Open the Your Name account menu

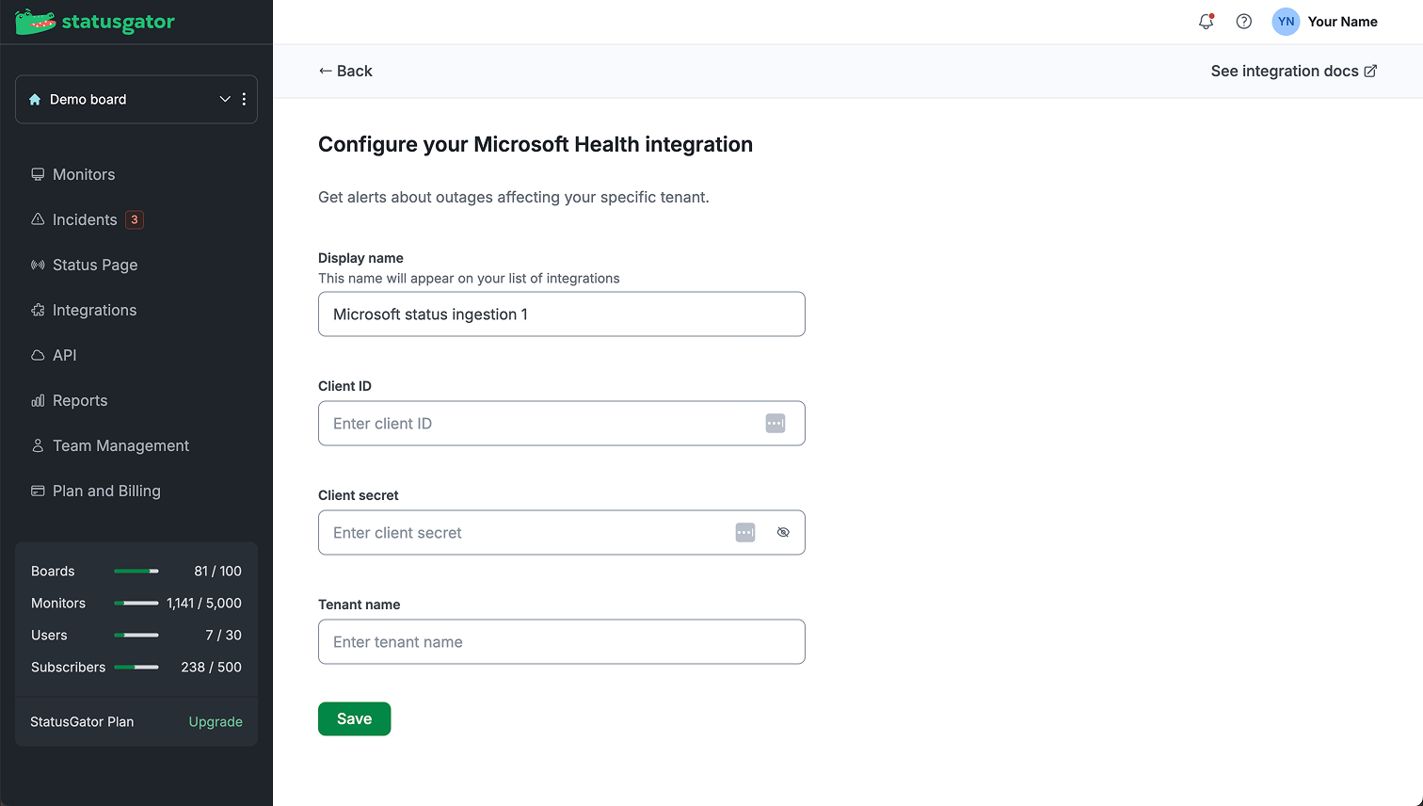pos(1325,22)
